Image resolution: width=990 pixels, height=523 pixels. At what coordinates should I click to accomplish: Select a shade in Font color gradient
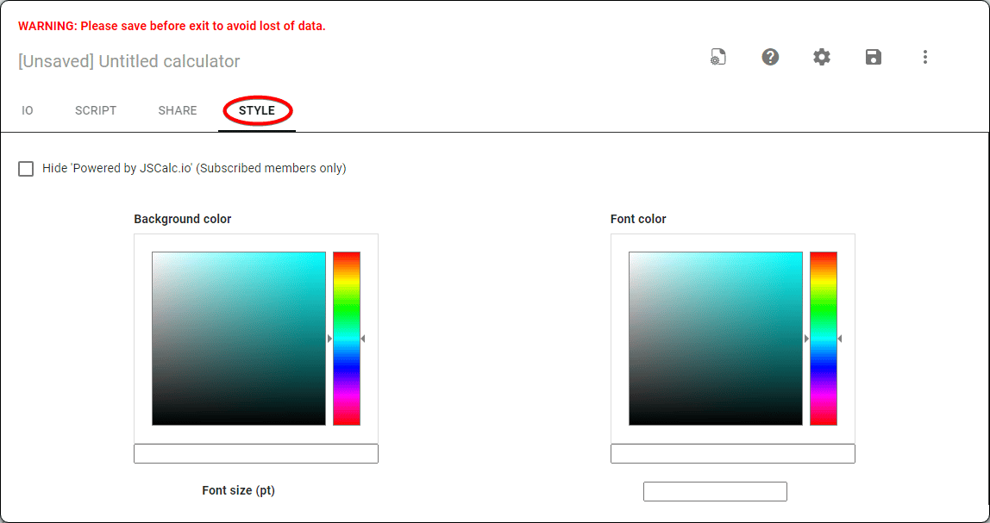[716, 338]
